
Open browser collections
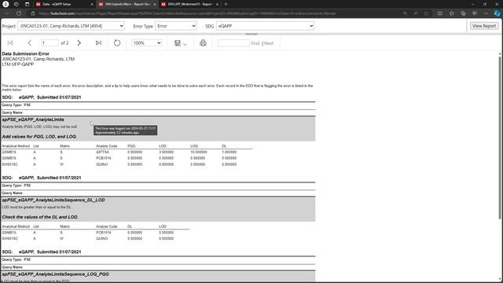(x=463, y=13)
